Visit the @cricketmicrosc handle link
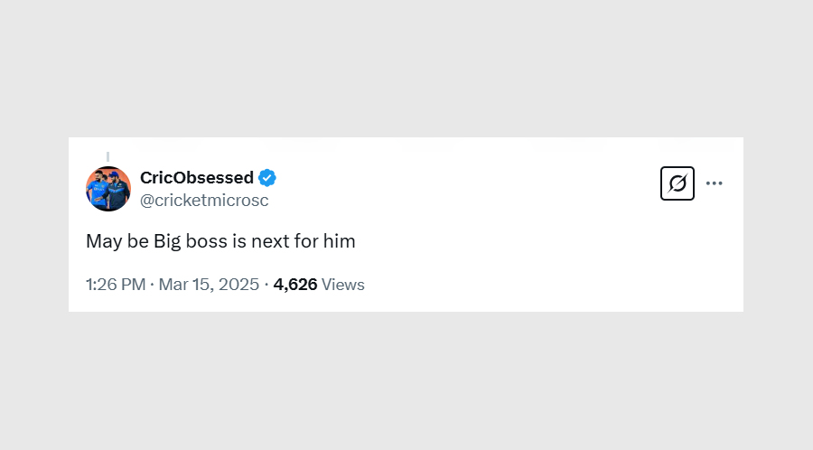The width and height of the screenshot is (813, 450). [204, 201]
